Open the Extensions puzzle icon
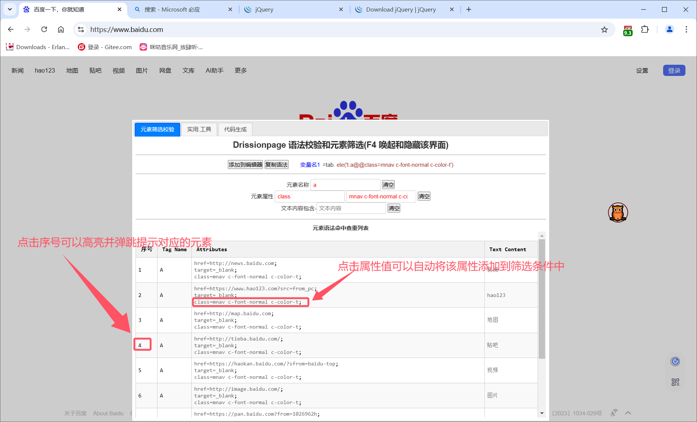Viewport: 697px width, 422px height. (645, 29)
